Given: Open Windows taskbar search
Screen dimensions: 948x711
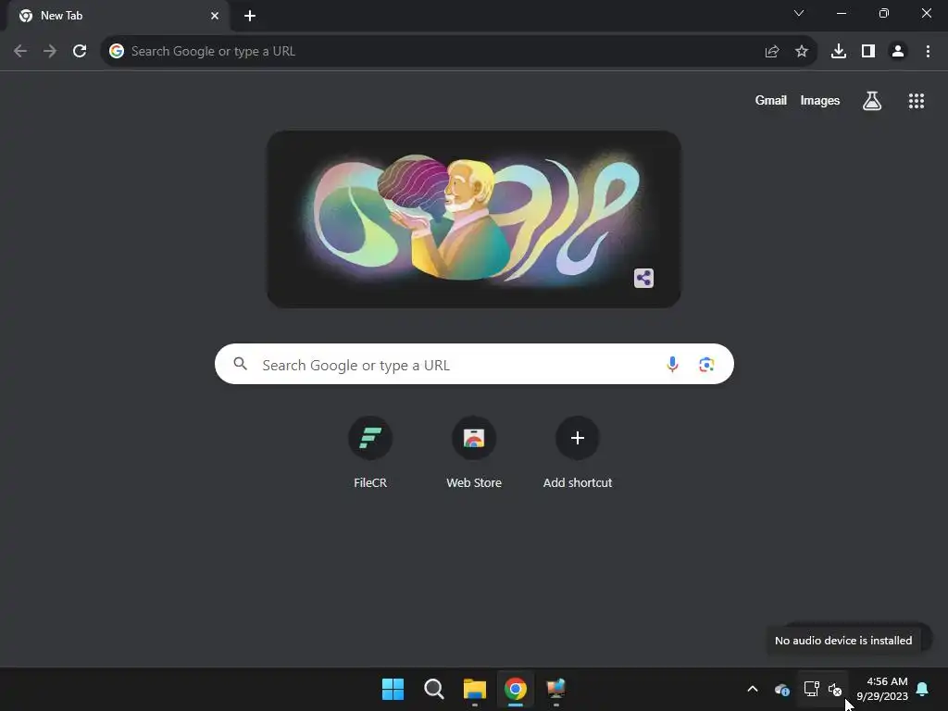Looking at the screenshot, I should pyautogui.click(x=434, y=689).
